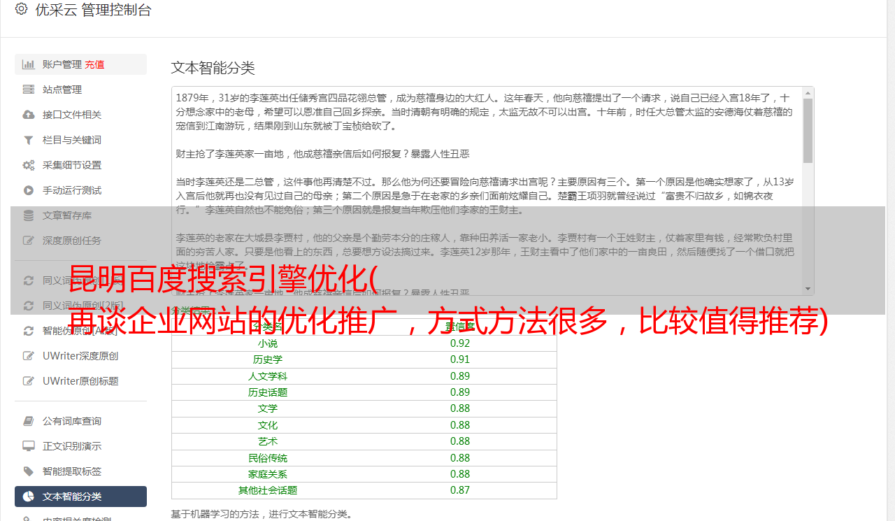Click the text area scrollbar down arrow
895x521 pixels.
[808, 289]
